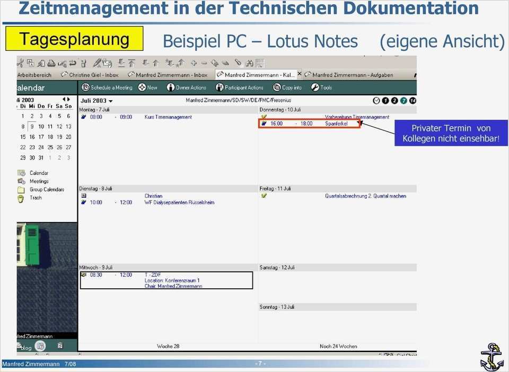
Task: Open Christine Giel - Inbox tab
Action: click(90, 75)
